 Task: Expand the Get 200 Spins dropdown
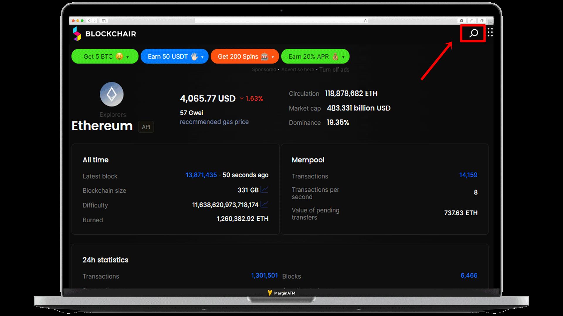click(x=245, y=56)
